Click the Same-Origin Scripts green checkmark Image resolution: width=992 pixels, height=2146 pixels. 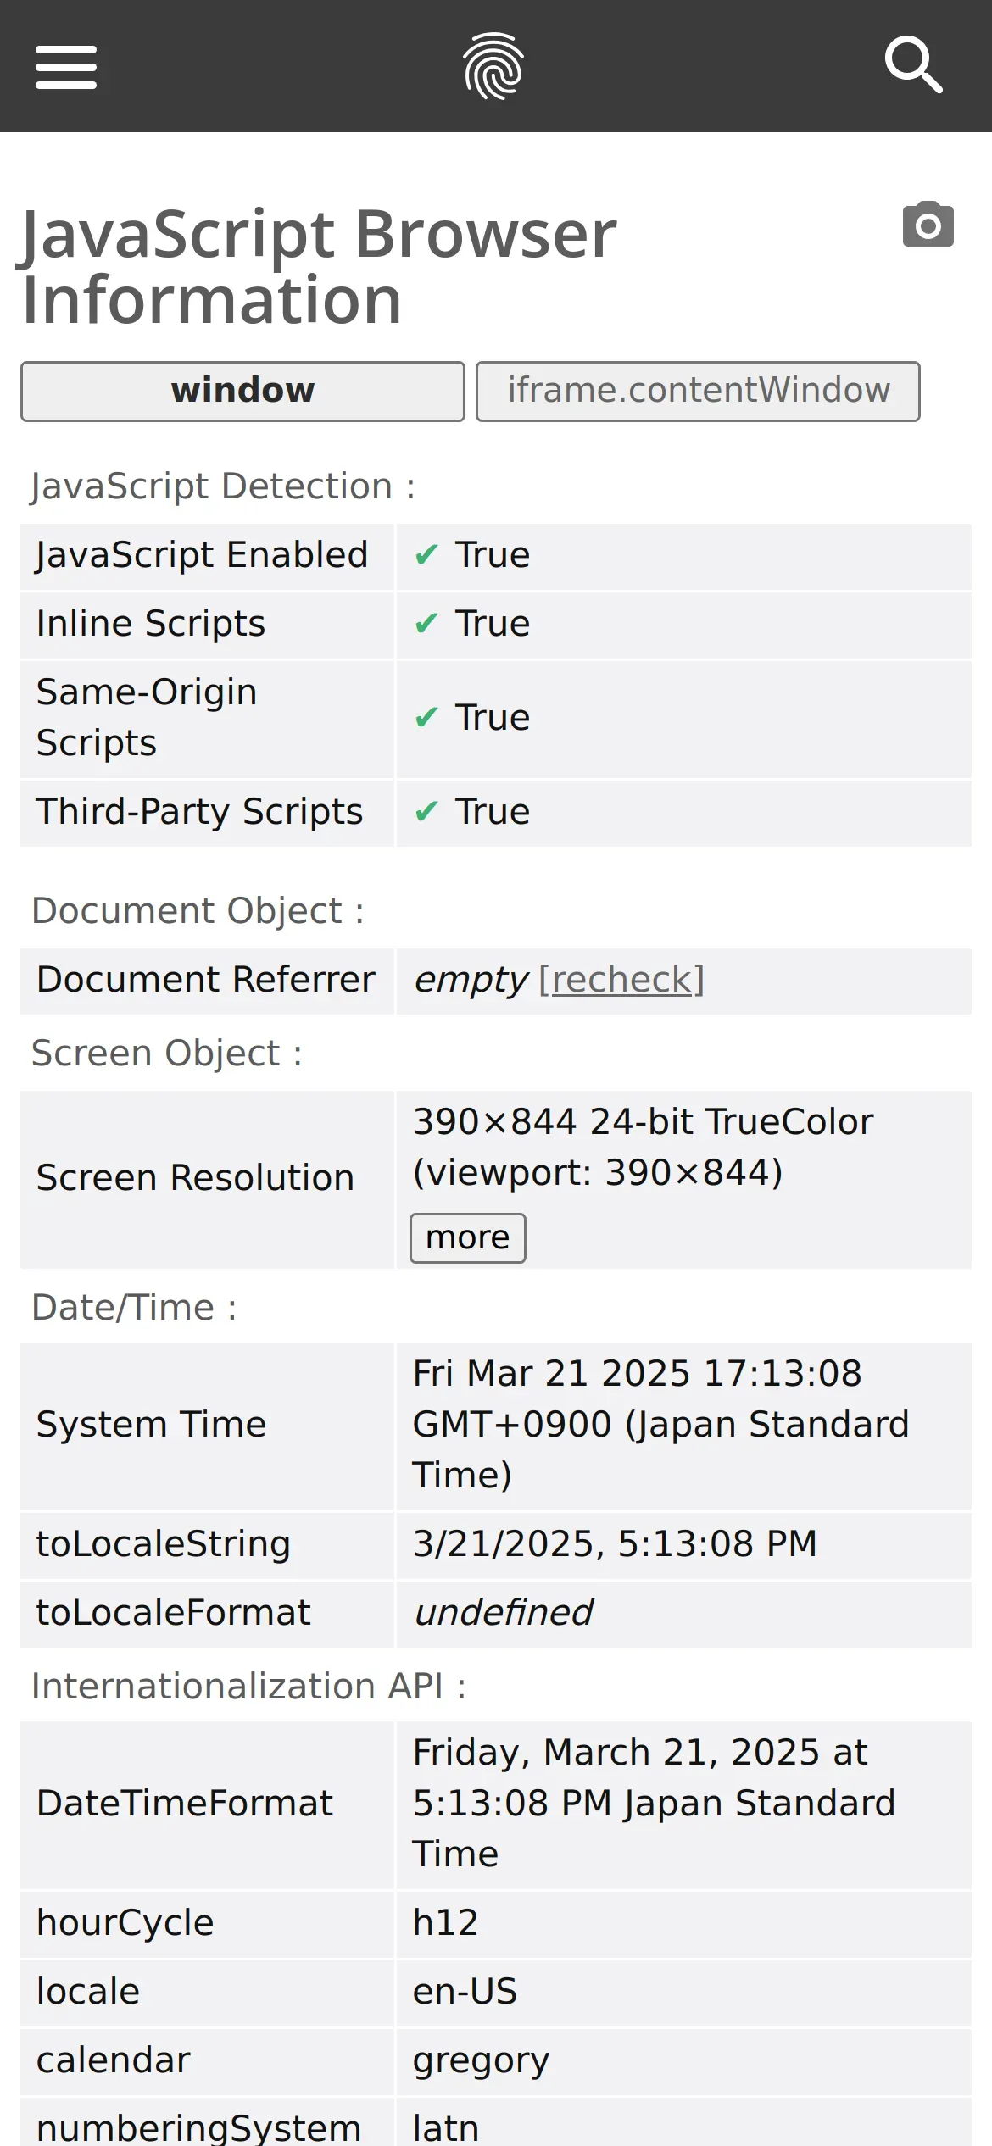pyautogui.click(x=426, y=718)
